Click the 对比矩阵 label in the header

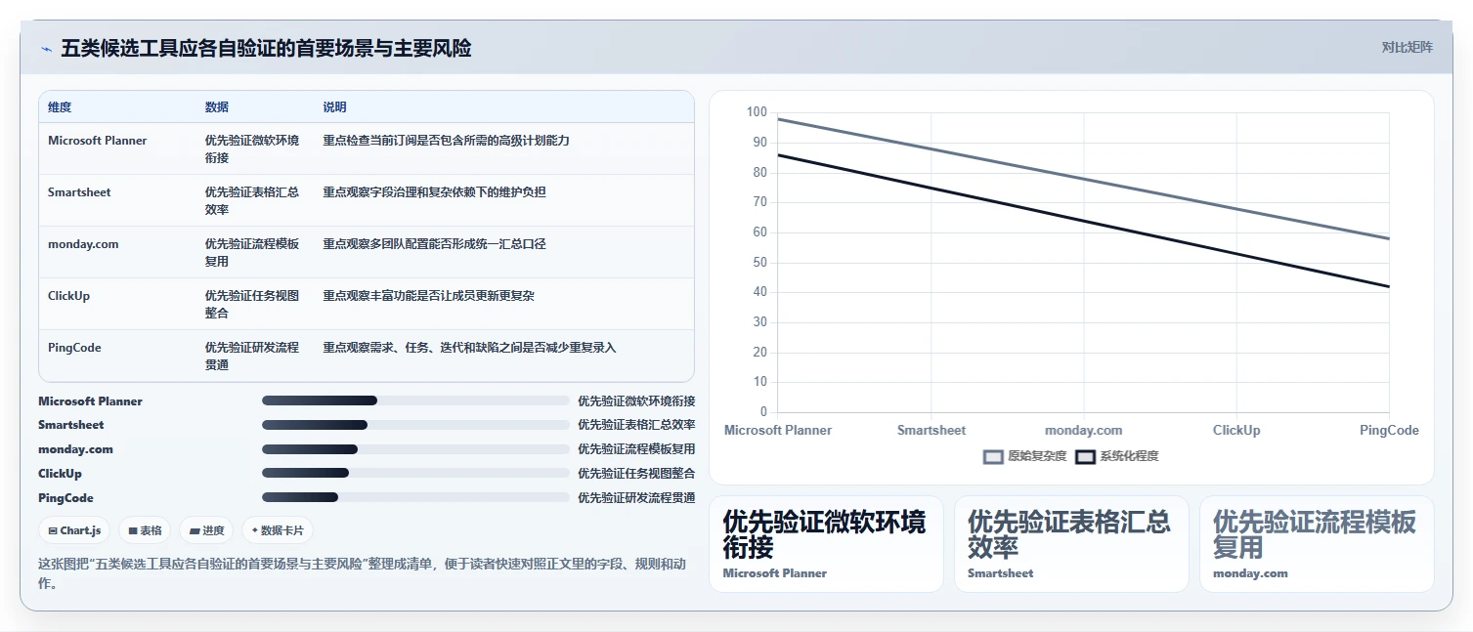coord(1407,47)
